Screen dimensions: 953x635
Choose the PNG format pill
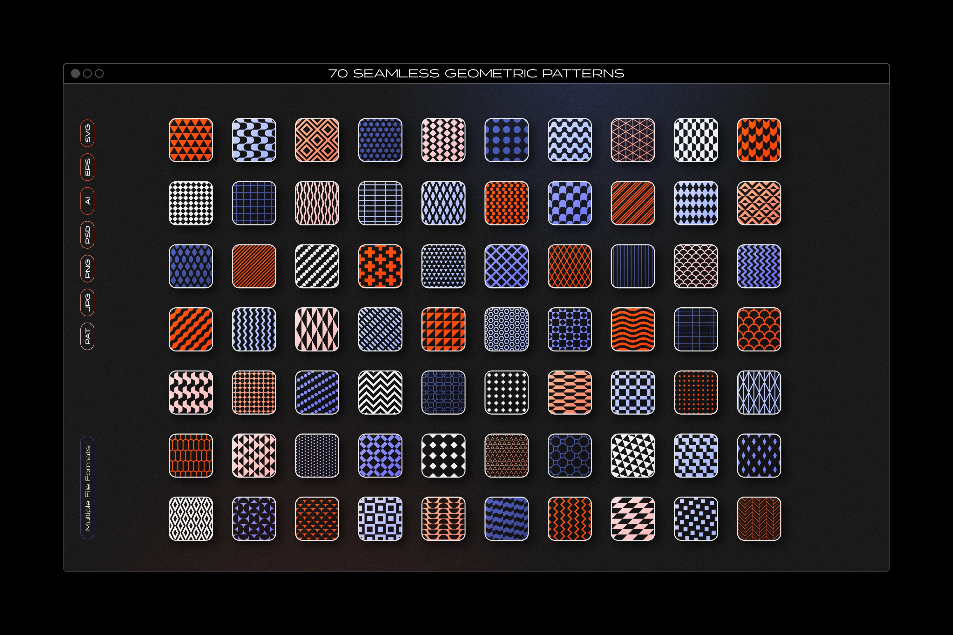(x=88, y=269)
